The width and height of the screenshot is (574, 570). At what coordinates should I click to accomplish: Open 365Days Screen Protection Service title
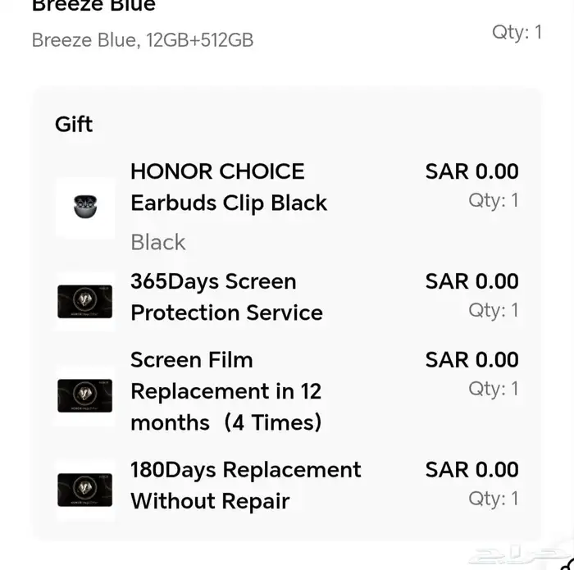click(x=226, y=297)
